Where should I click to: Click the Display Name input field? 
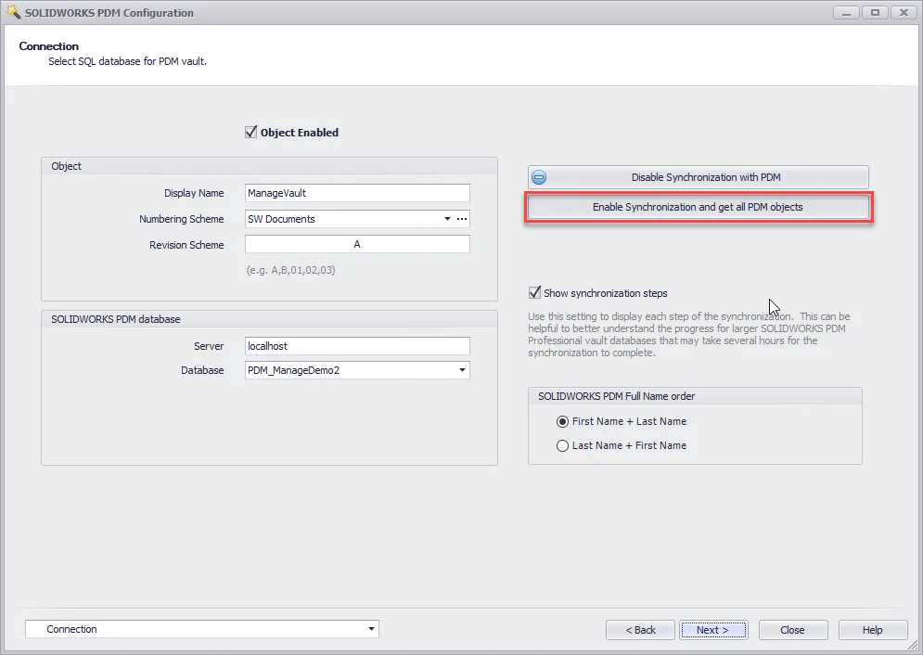[x=357, y=193]
